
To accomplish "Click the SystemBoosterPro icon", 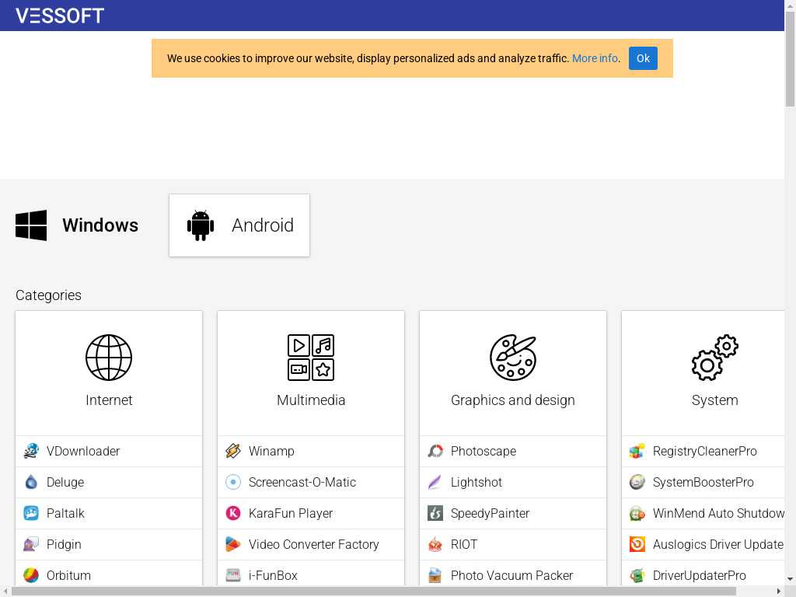I will click(637, 482).
